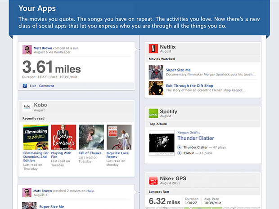This screenshot has height=209, width=279.
Task: Click the Netflix app logo icon
Action: point(153,48)
